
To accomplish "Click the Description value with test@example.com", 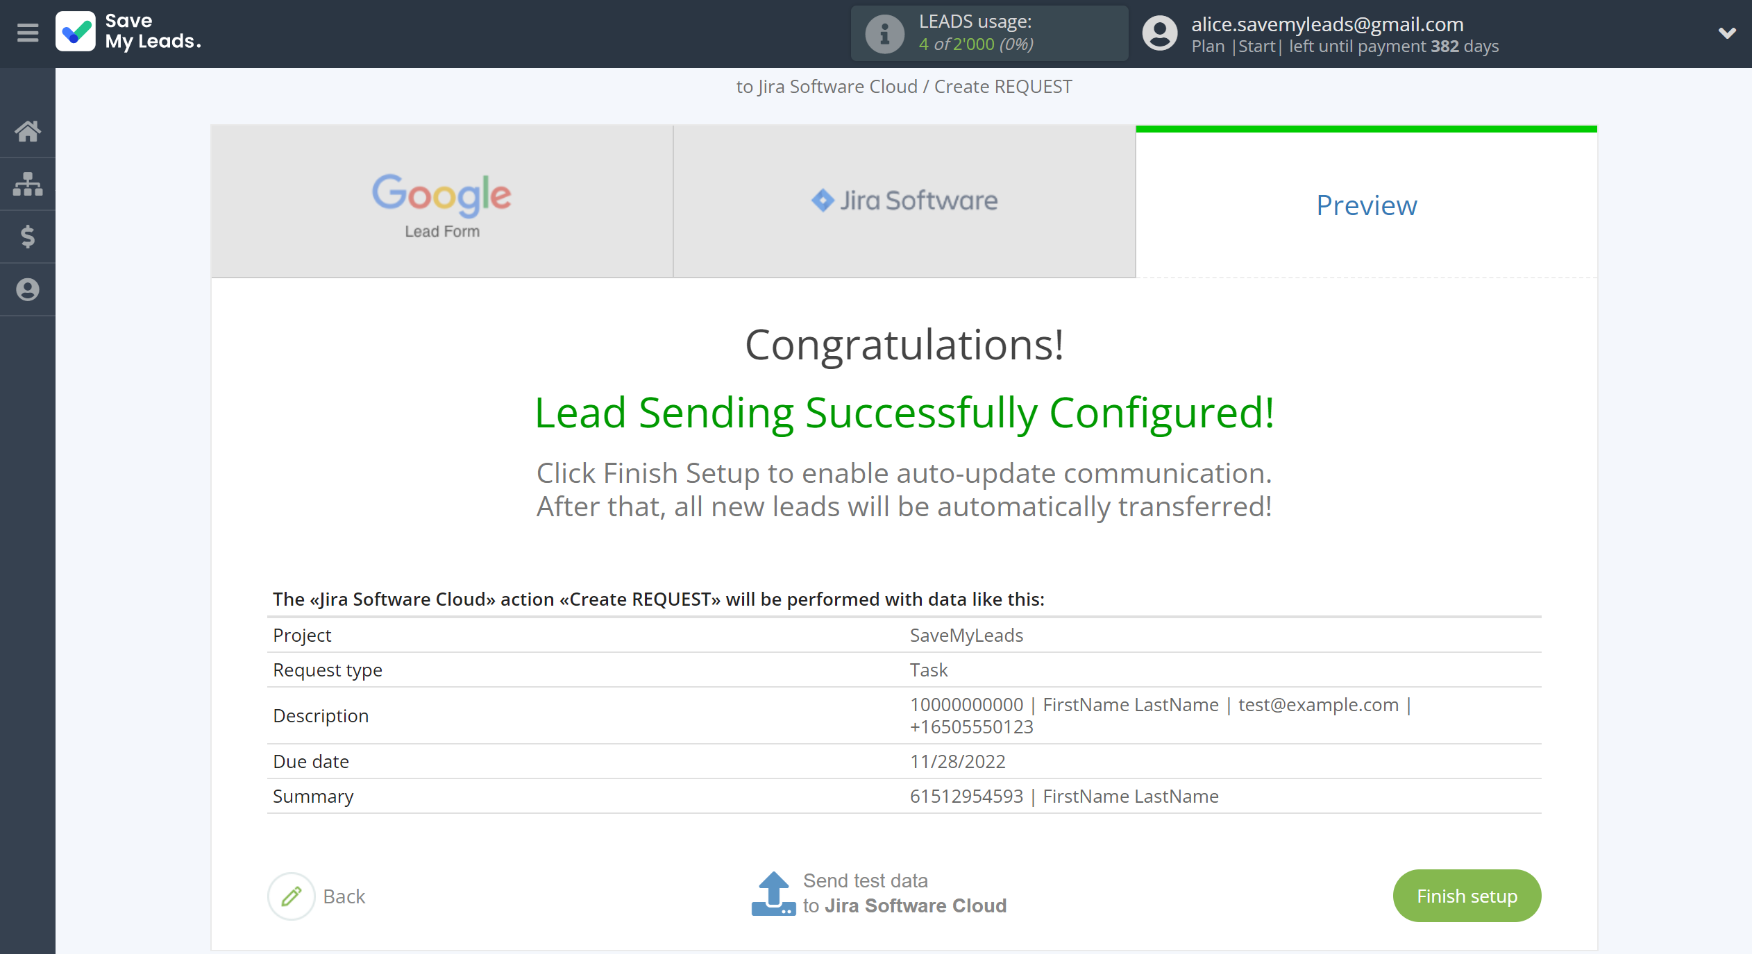I will point(1161,715).
